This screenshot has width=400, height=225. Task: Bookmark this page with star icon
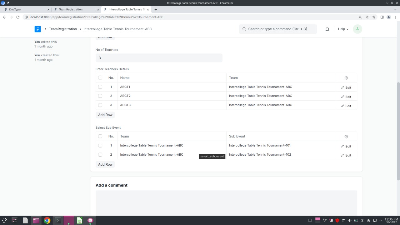coord(374,17)
